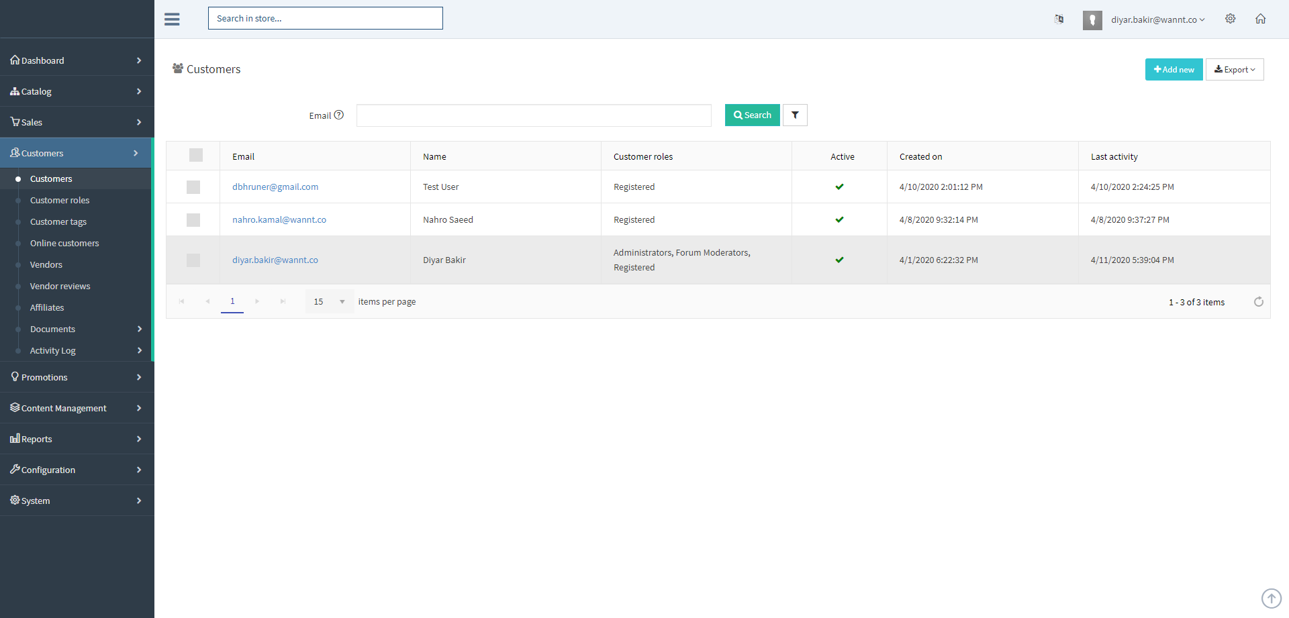The width and height of the screenshot is (1289, 618).
Task: Open the settings gear icon in header
Action: click(x=1230, y=19)
